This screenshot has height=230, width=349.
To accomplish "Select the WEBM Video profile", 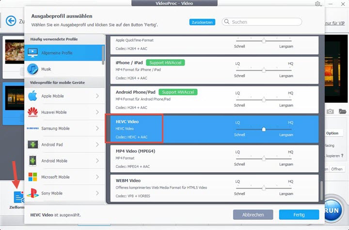I will tap(214, 188).
